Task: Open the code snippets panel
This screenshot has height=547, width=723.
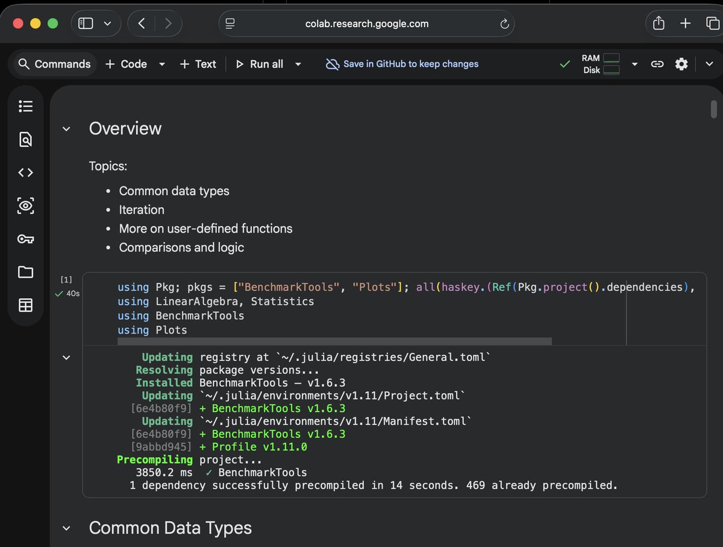Action: [25, 173]
